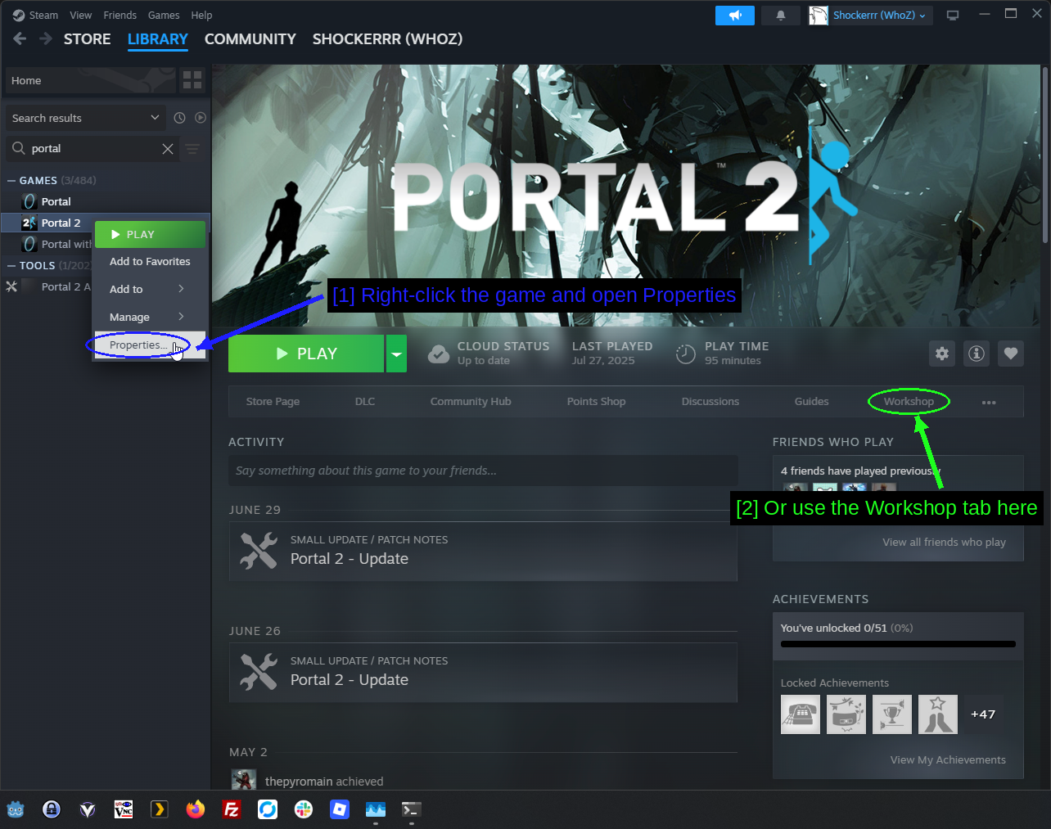Open the green Play options dropdown arrow
This screenshot has width=1051, height=829.
pos(396,354)
